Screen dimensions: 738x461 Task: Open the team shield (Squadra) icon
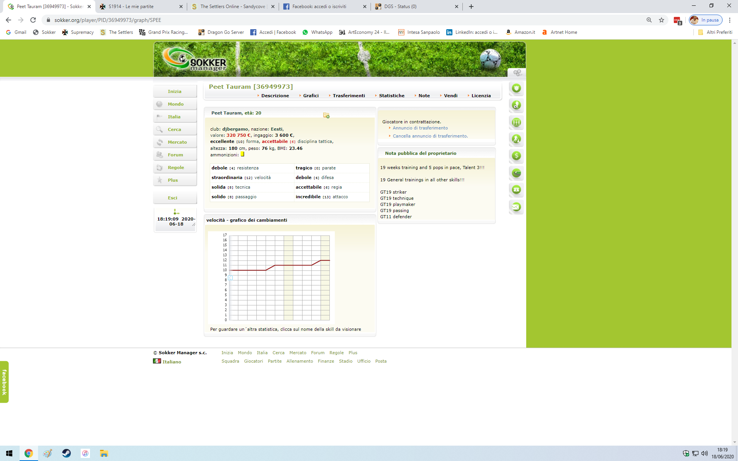coord(516,88)
